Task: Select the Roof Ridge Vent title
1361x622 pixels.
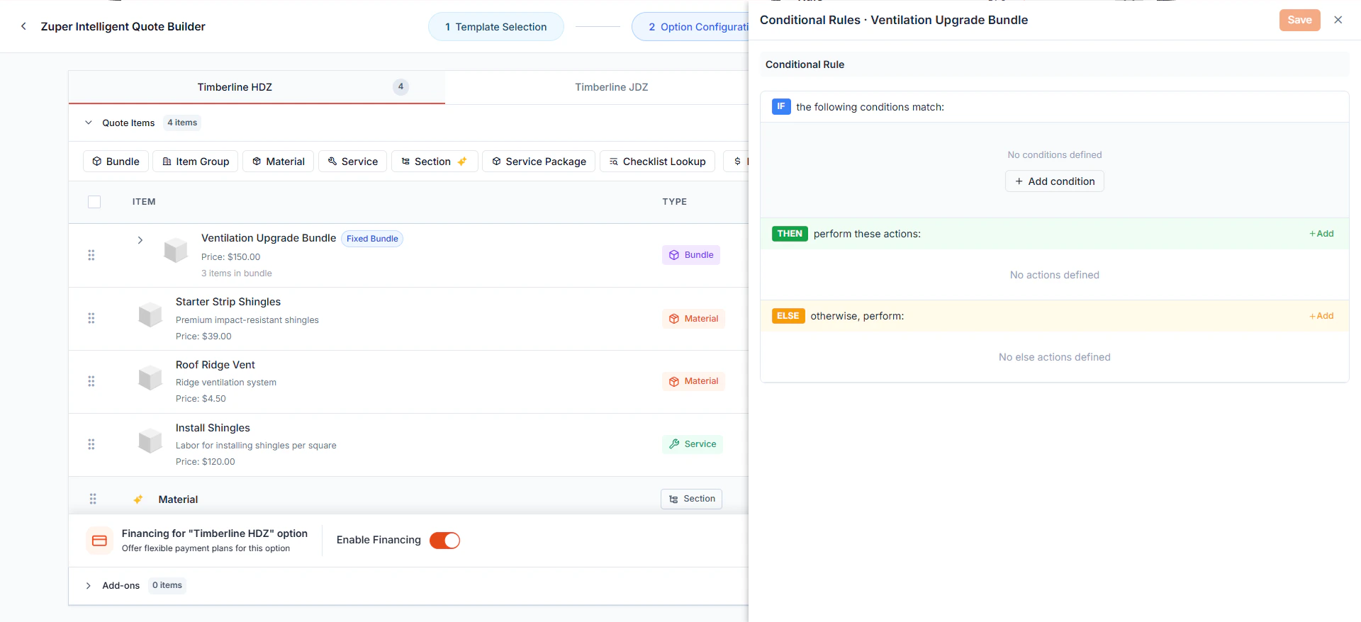Action: pyautogui.click(x=215, y=365)
